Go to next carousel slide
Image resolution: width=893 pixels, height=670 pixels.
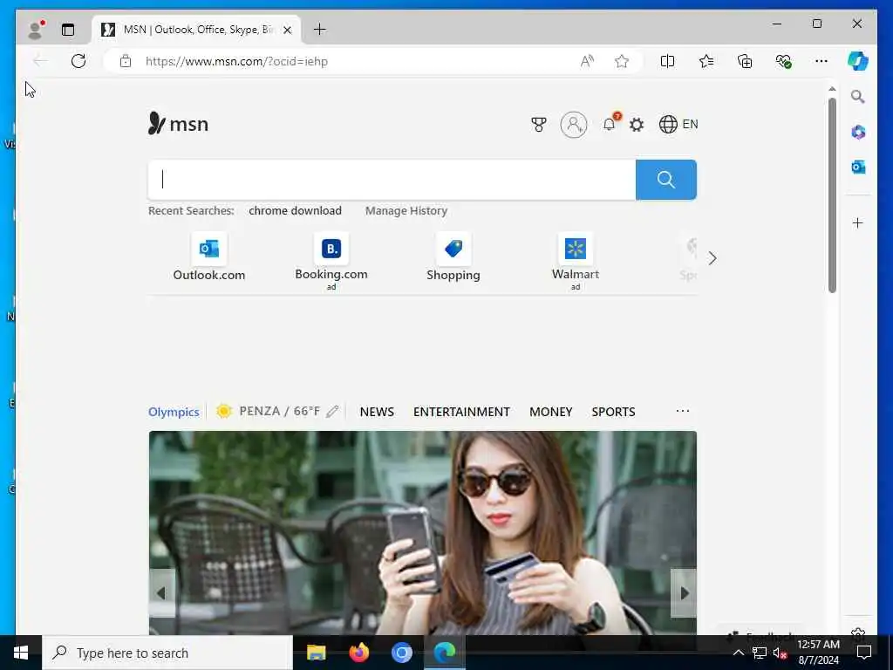(x=684, y=593)
